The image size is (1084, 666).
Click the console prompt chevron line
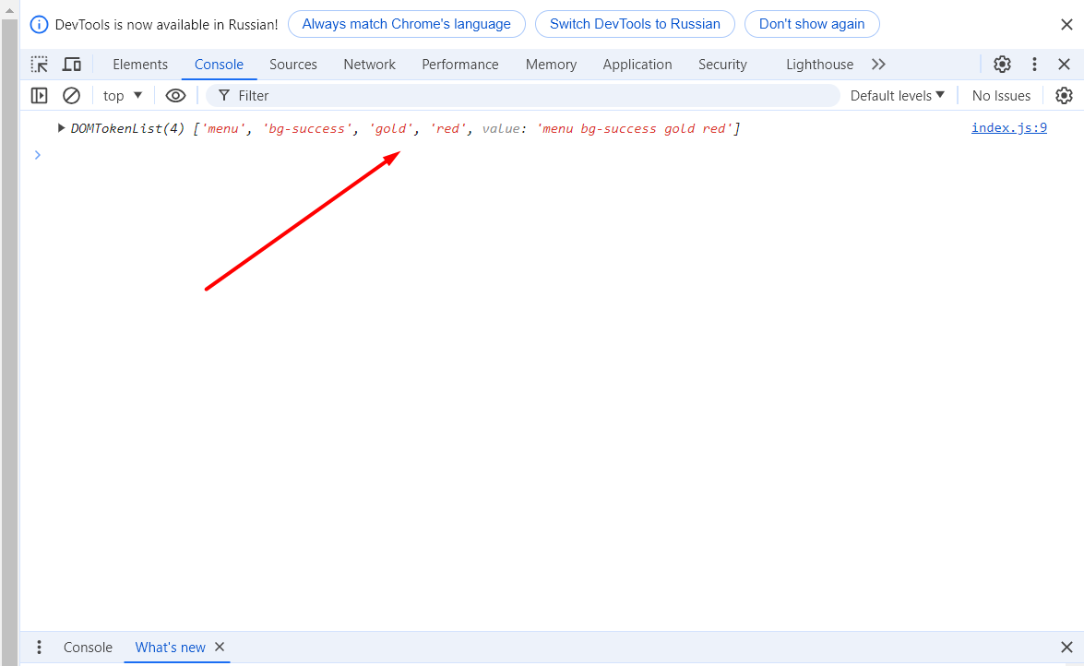click(37, 155)
